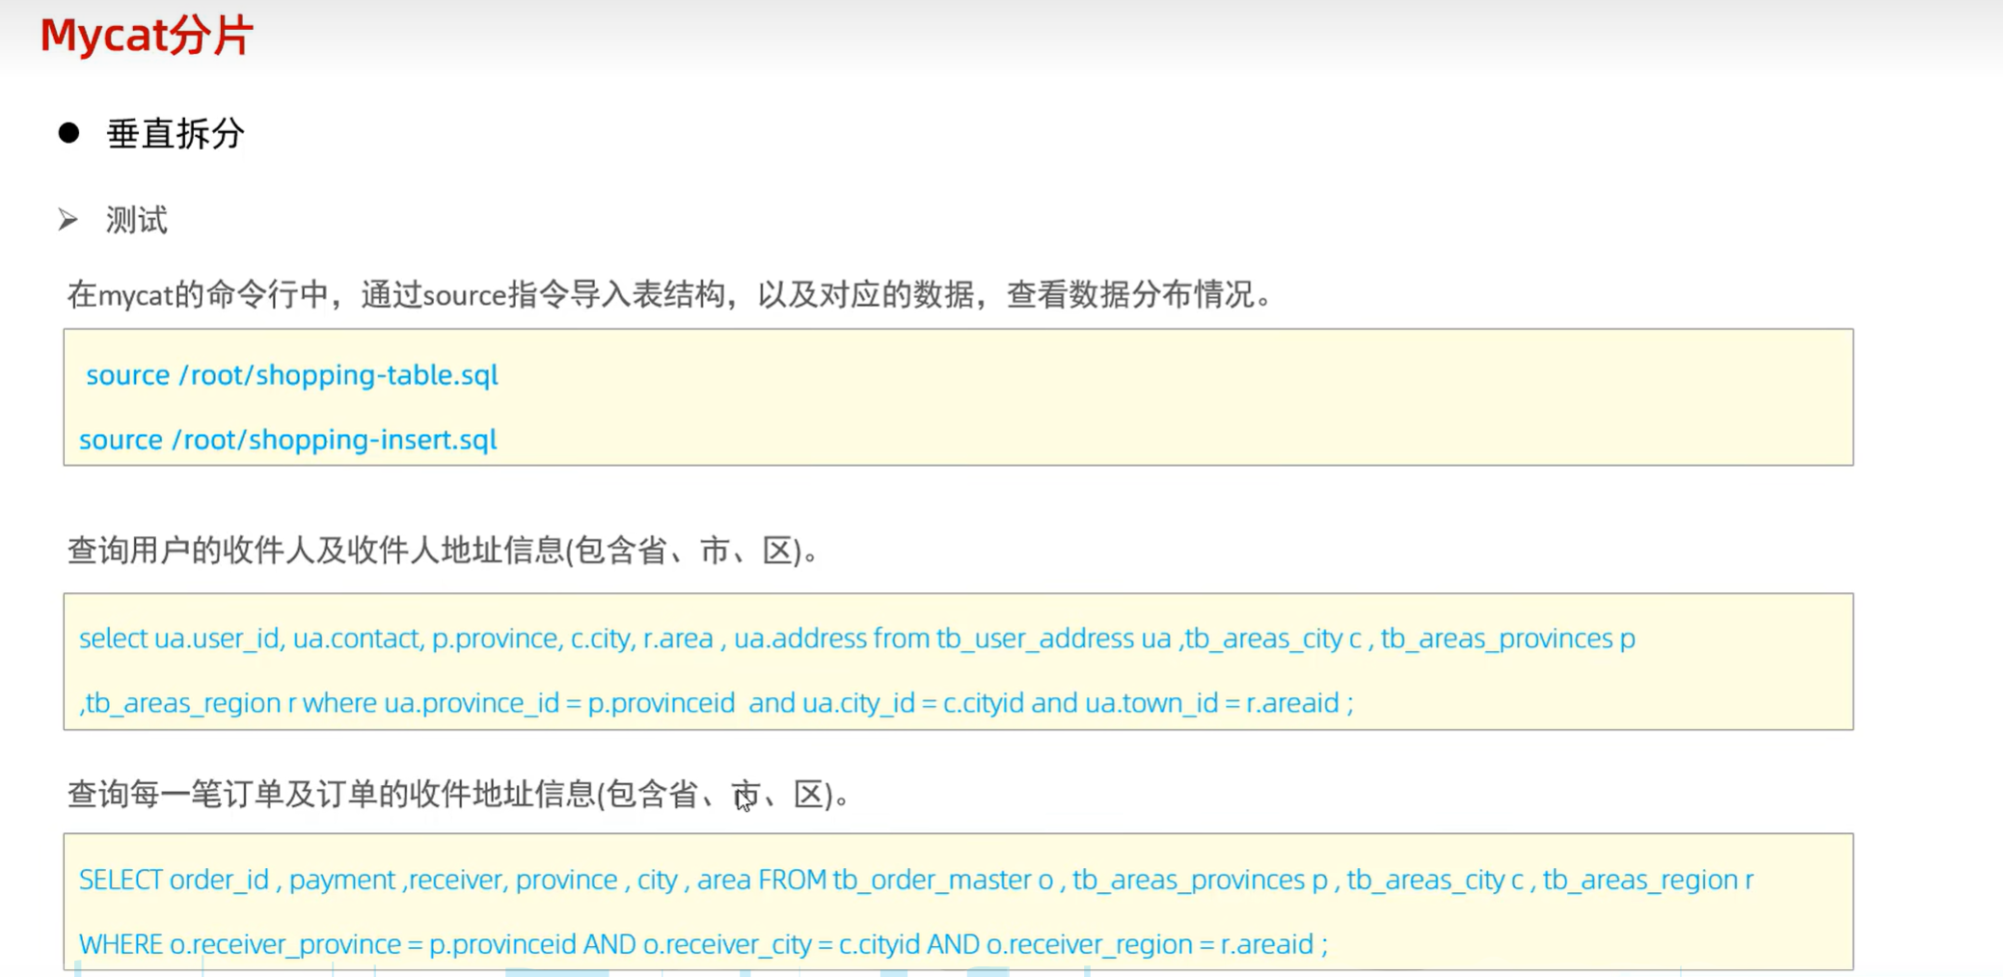Click the line starting 'SELECT order_id , payment'
The width and height of the screenshot is (2003, 977).
pos(916,880)
